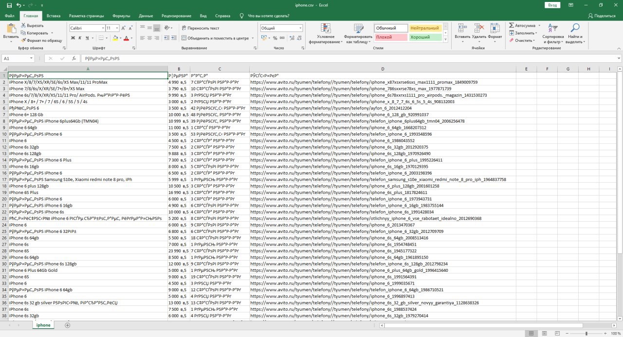Open the Calibri font name dropdown
Image resolution: width=623 pixels, height=337 pixels.
102,28
